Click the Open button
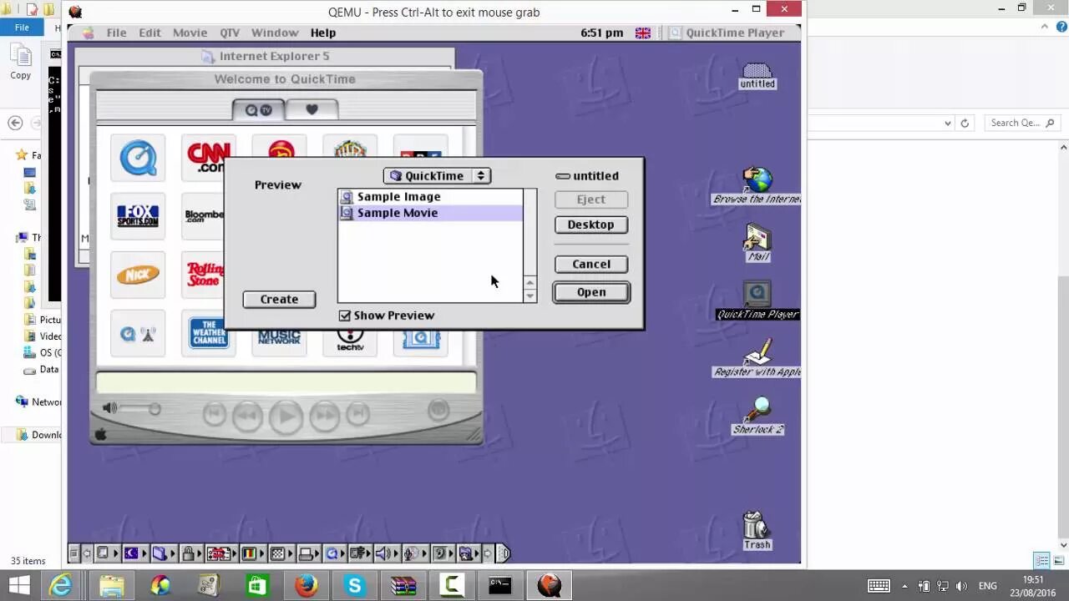The height and width of the screenshot is (601, 1069). pyautogui.click(x=590, y=292)
